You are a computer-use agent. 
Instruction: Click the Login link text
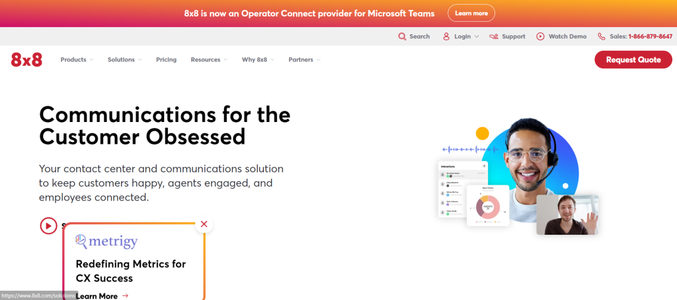click(462, 36)
